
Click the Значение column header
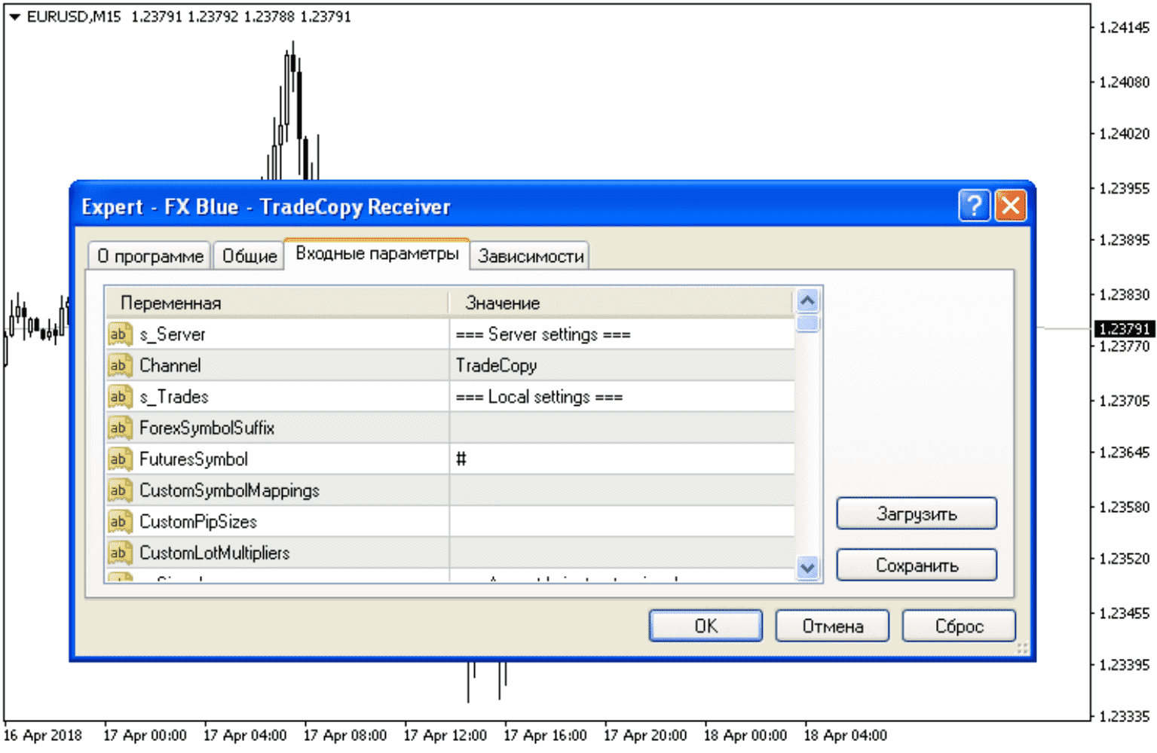[x=621, y=303]
